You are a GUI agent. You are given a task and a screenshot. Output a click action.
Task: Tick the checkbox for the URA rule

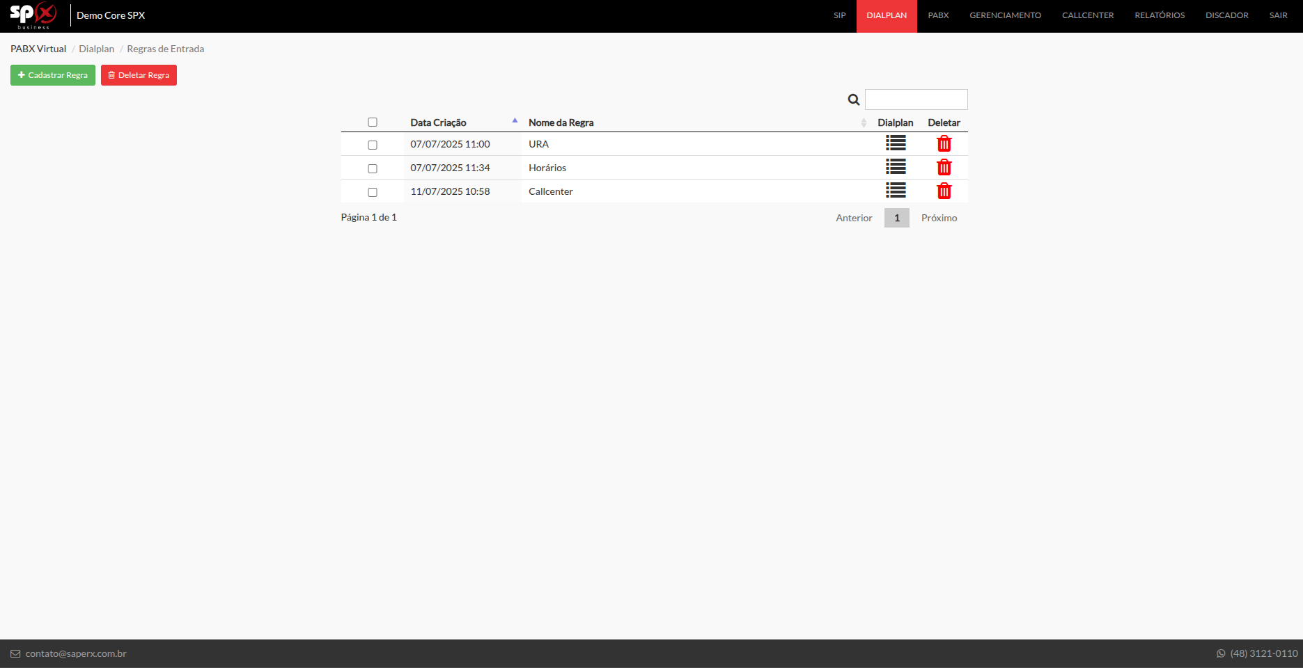tap(373, 145)
